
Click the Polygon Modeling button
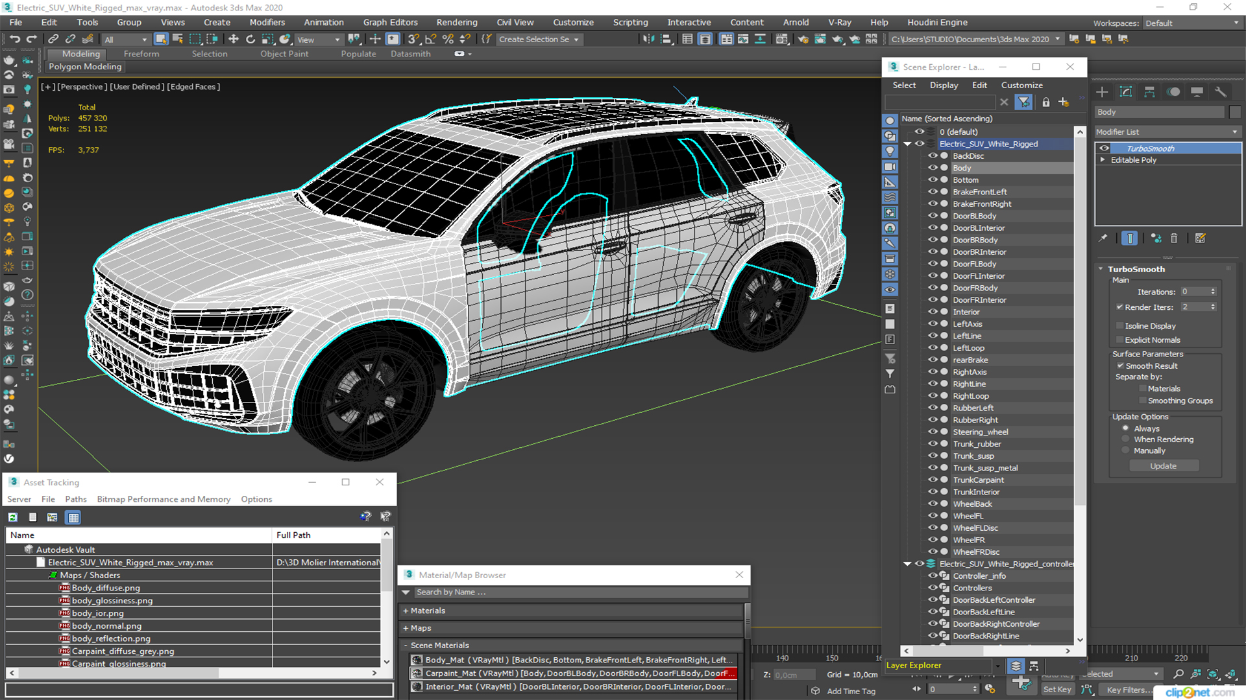click(85, 67)
